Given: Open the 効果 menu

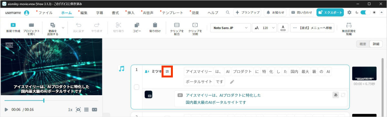Looking at the screenshot, I should (195, 13).
